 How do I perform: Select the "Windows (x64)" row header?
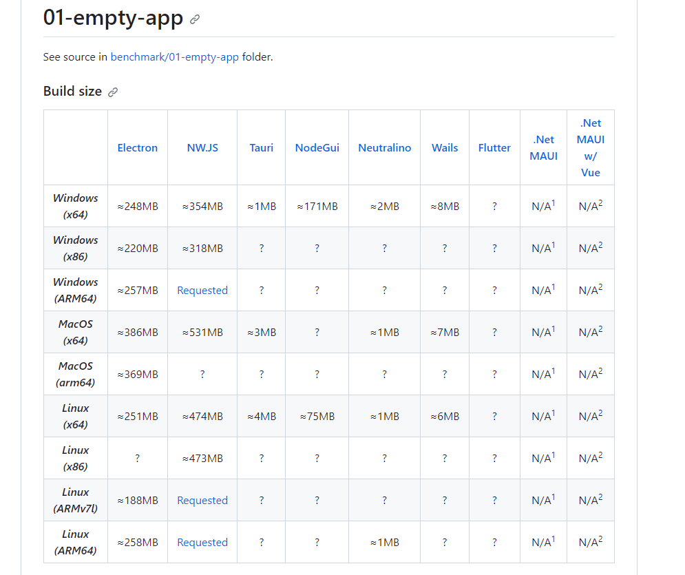tap(76, 206)
